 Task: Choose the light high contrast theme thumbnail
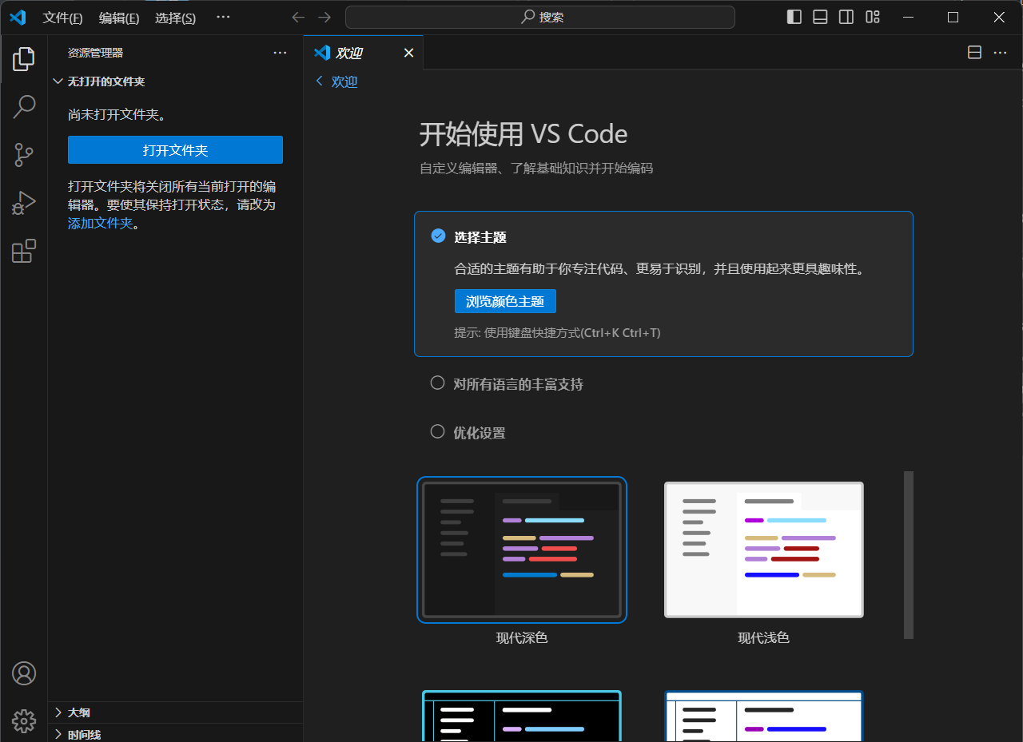(x=764, y=716)
